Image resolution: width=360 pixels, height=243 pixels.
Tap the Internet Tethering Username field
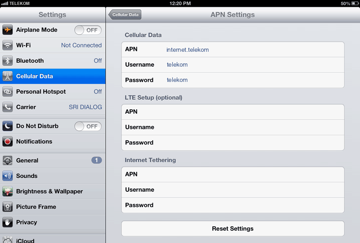[x=233, y=190]
